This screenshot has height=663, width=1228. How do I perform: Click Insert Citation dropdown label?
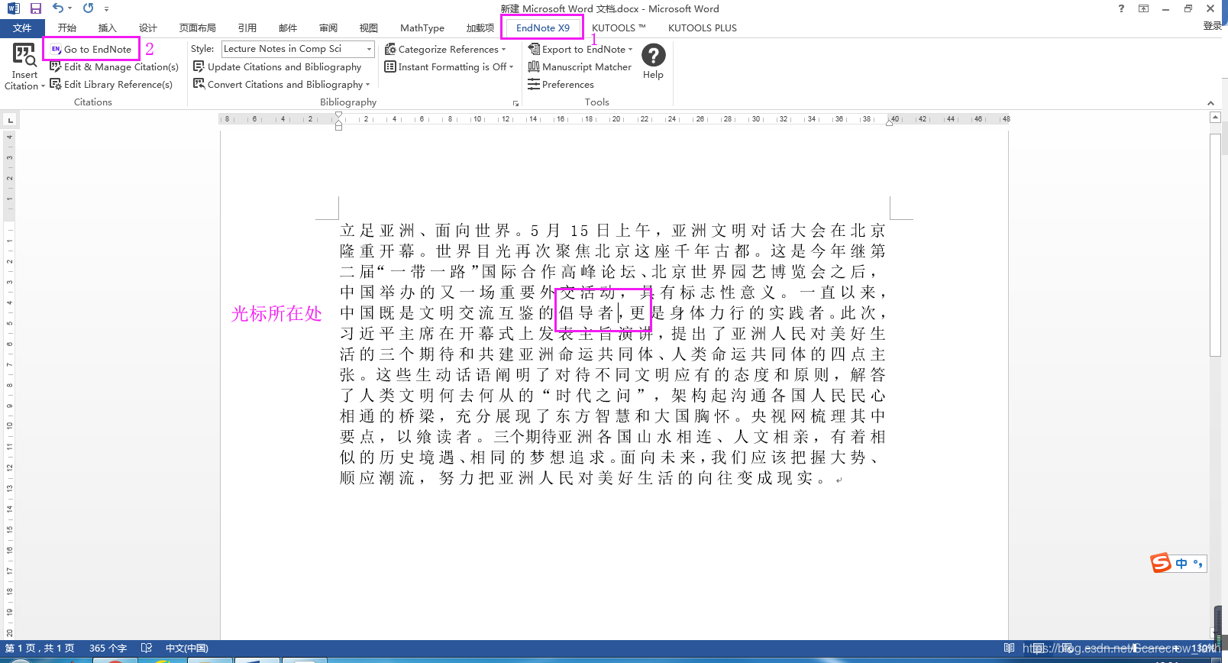(24, 80)
